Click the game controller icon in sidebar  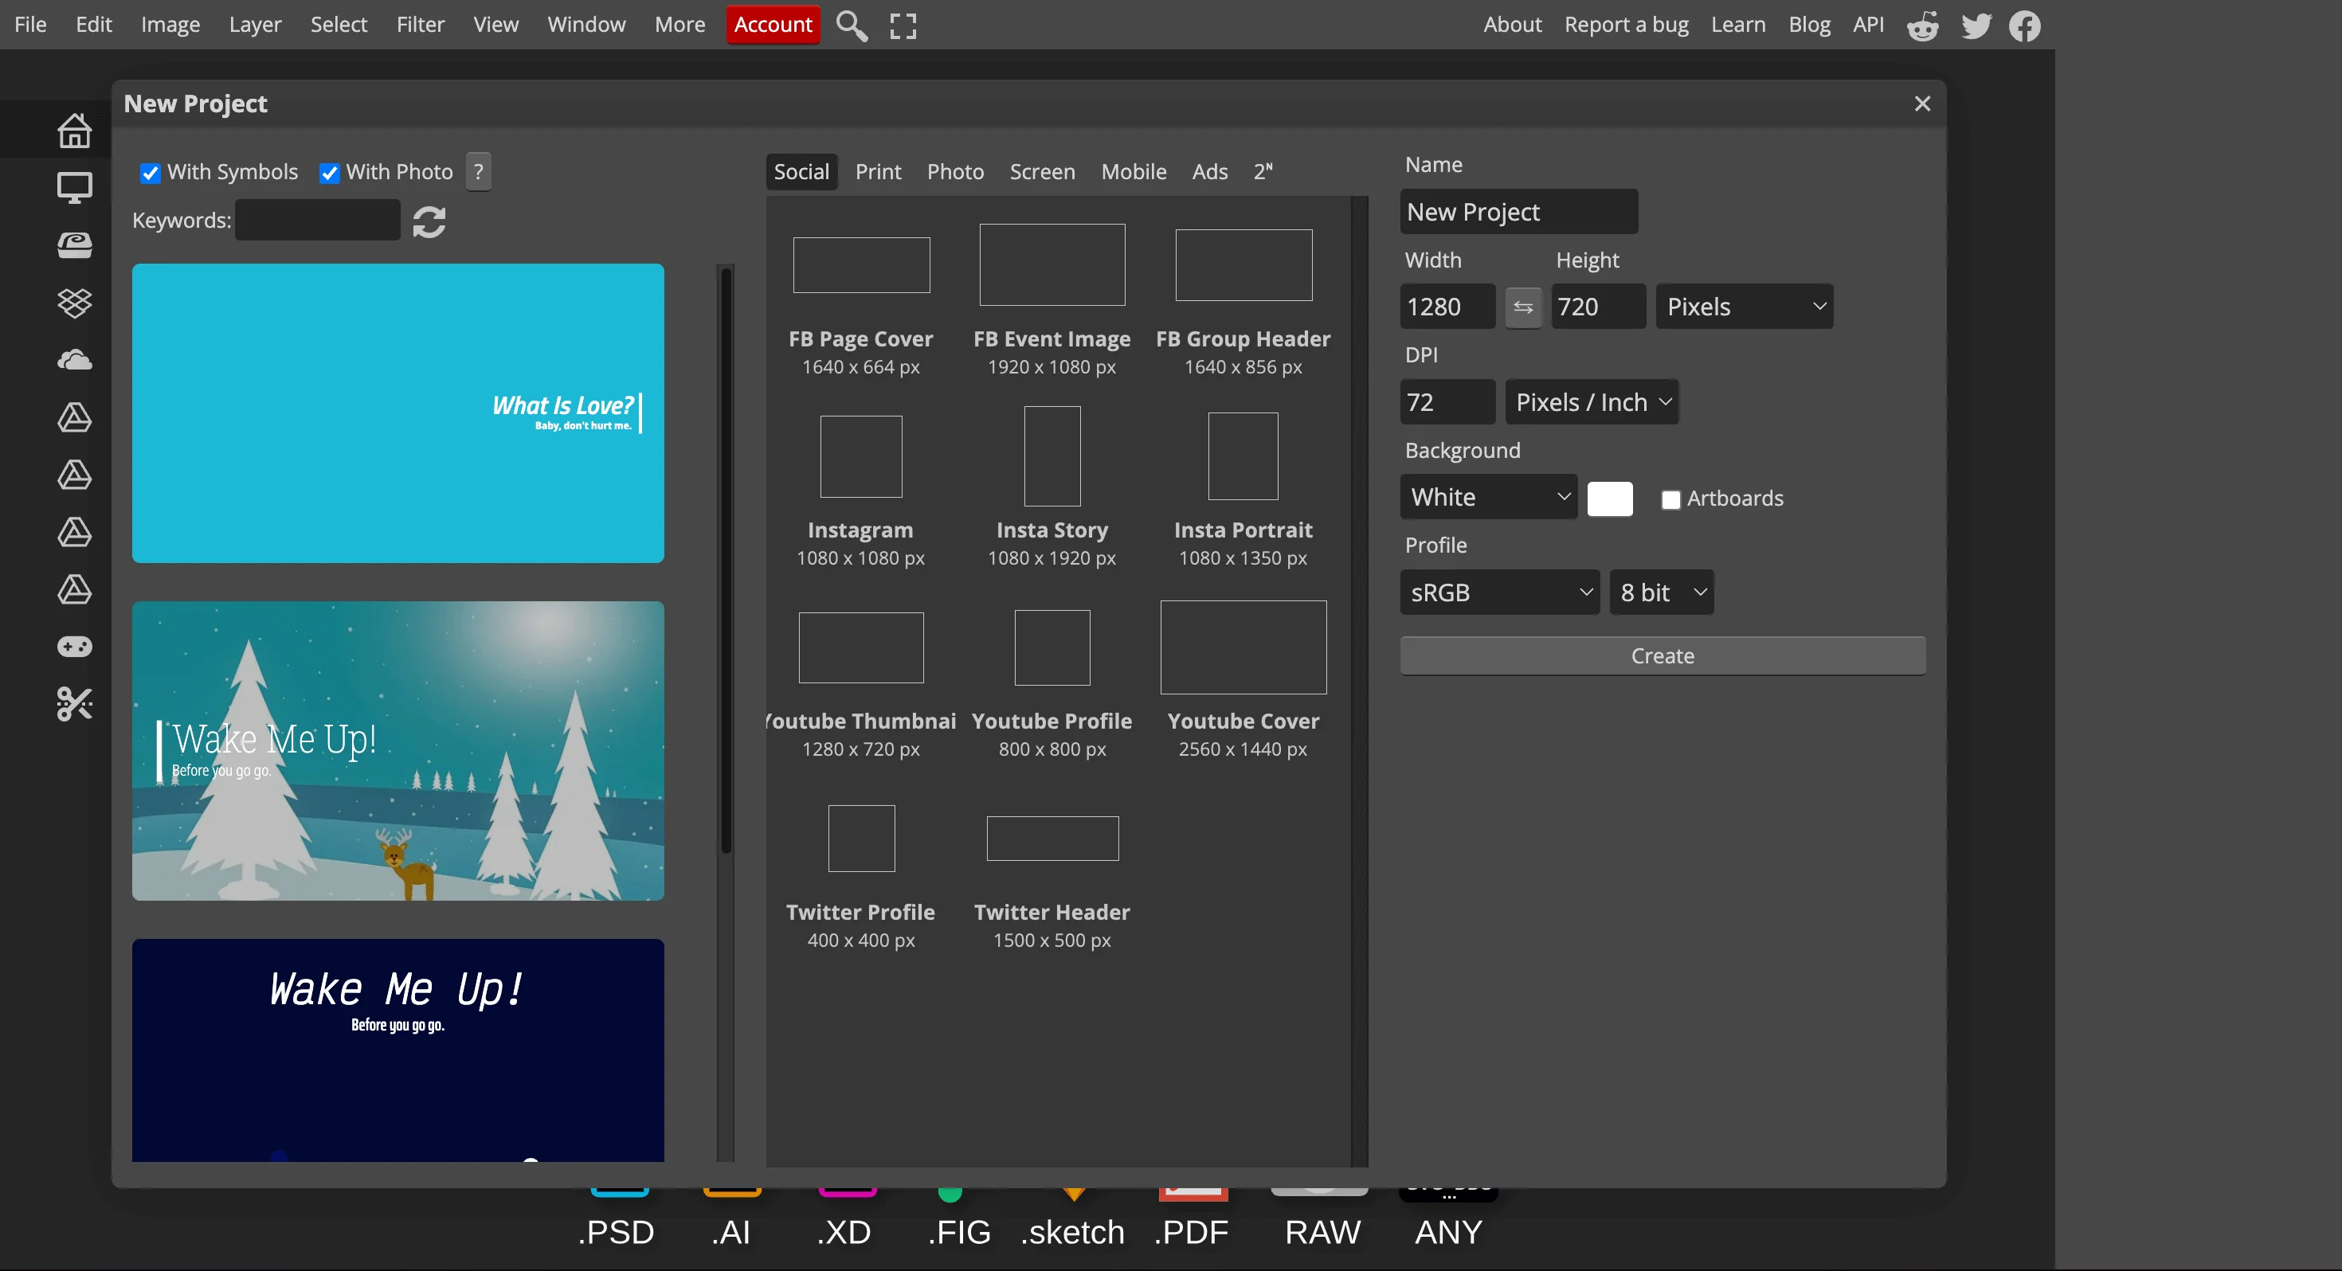point(75,647)
